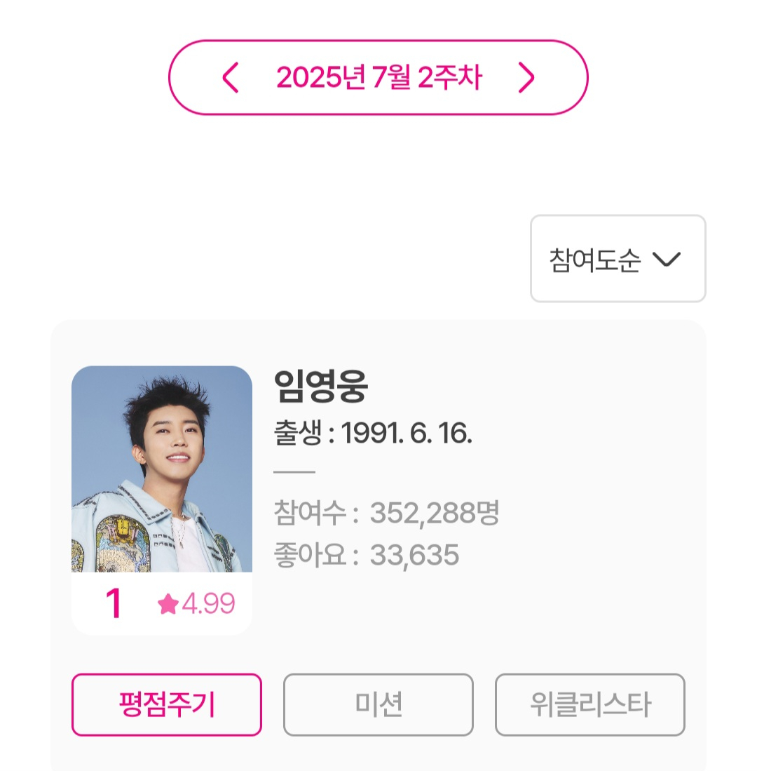
Task: Open the 위클리스타 tab
Action: pos(589,704)
